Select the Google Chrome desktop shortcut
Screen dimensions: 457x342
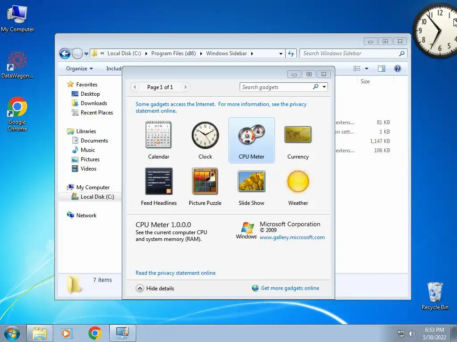tap(17, 114)
